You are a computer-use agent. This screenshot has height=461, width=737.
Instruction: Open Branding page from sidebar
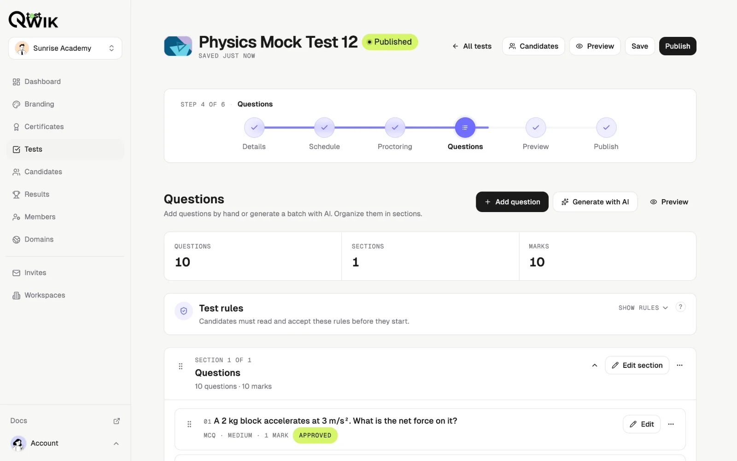pyautogui.click(x=65, y=104)
